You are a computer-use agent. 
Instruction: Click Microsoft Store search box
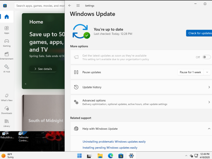click(40, 6)
